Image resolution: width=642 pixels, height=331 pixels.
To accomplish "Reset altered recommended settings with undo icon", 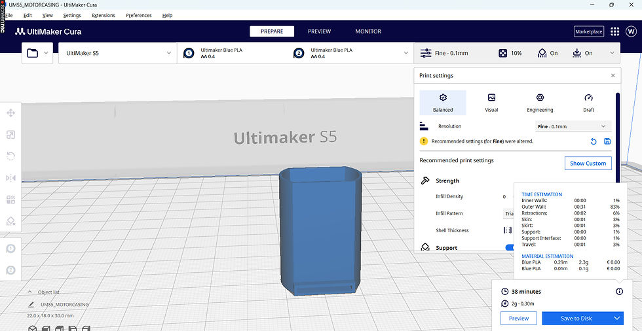I will coord(594,141).
